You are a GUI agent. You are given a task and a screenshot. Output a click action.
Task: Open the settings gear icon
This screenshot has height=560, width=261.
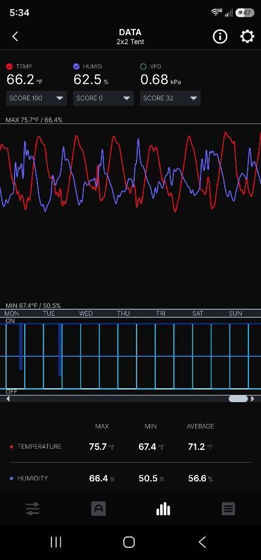click(247, 36)
